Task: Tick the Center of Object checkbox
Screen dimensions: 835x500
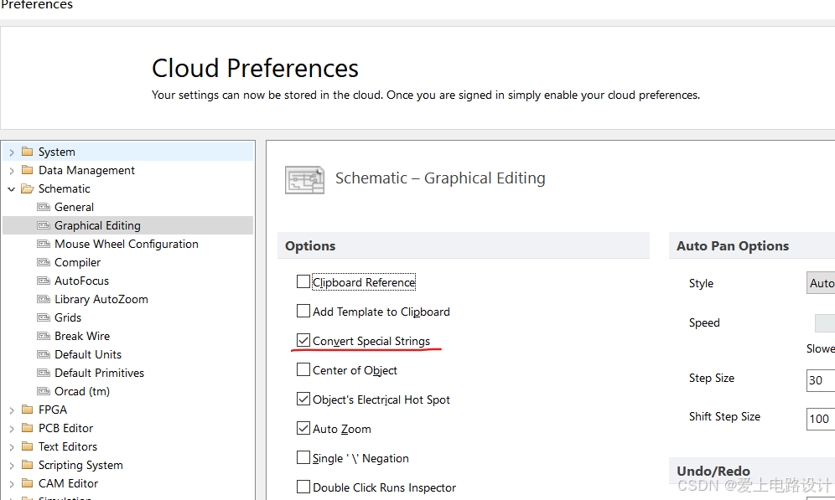Action: [x=303, y=370]
